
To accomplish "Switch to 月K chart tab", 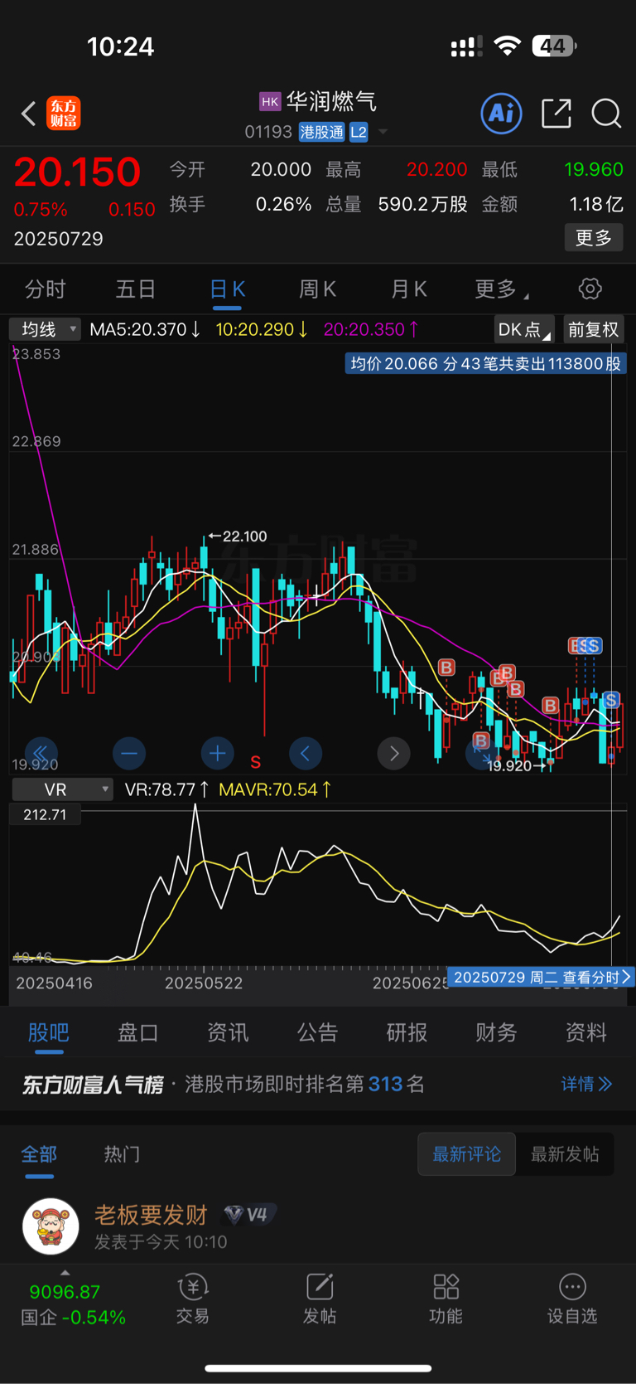I will (408, 289).
